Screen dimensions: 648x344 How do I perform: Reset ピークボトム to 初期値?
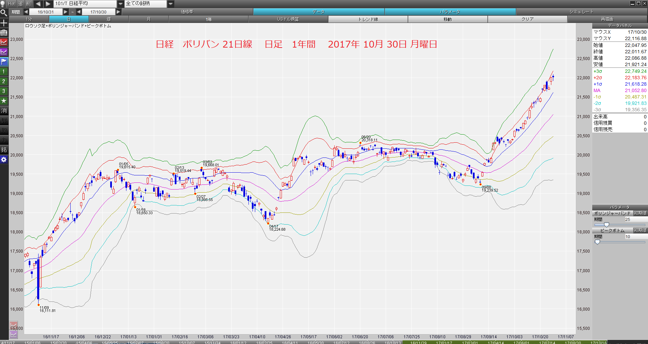[x=640, y=230]
